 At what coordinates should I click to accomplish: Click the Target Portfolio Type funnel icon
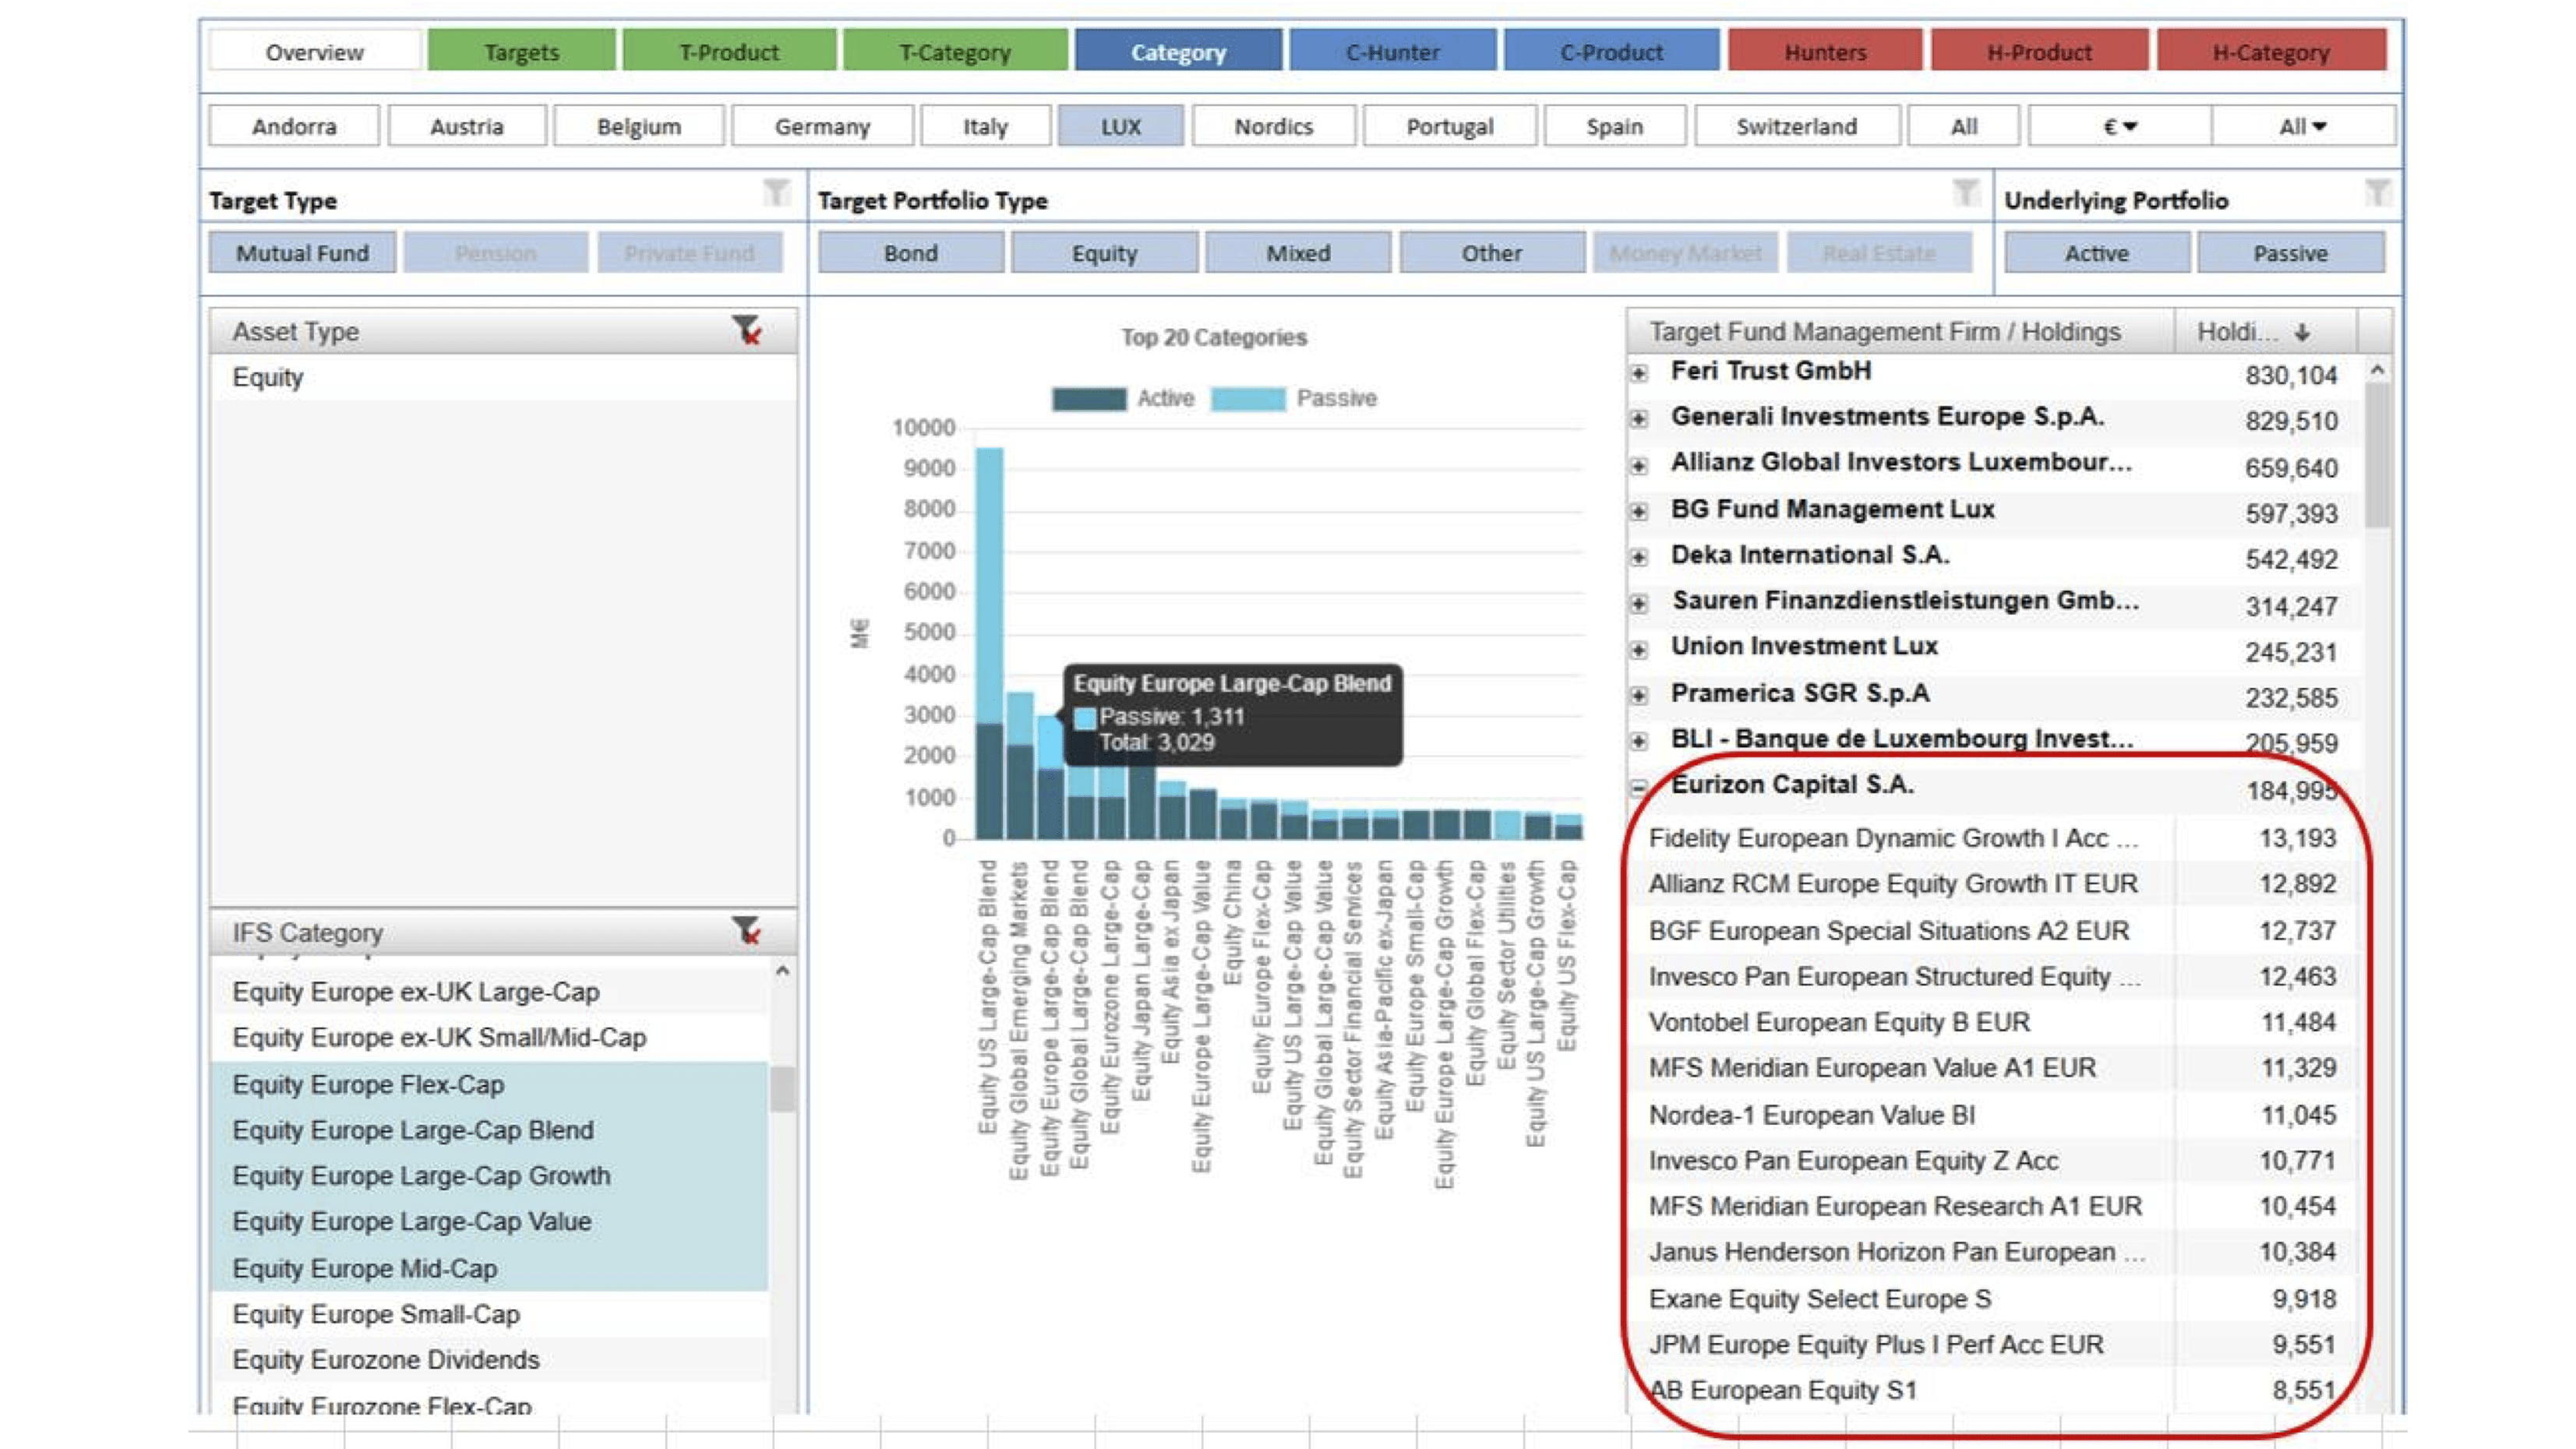click(x=1965, y=192)
